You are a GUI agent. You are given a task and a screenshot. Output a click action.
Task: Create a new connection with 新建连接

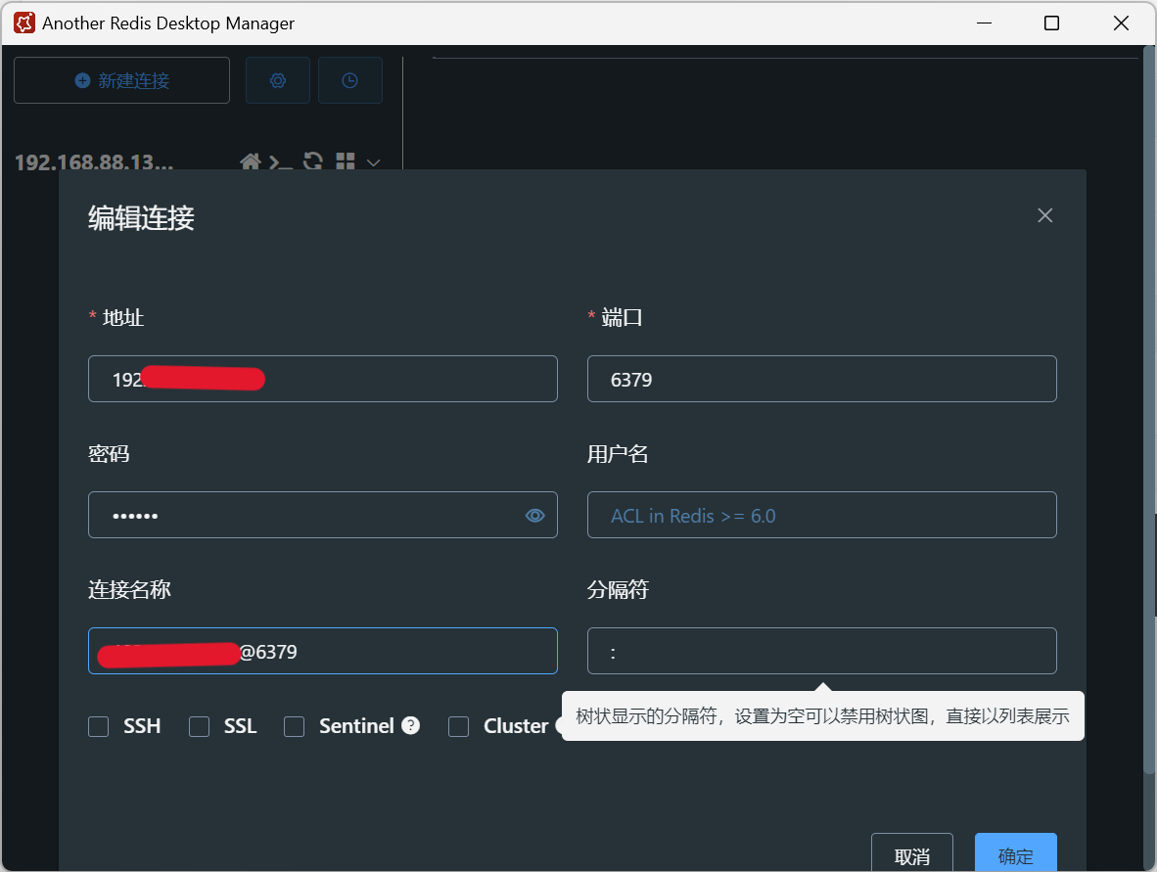121,79
